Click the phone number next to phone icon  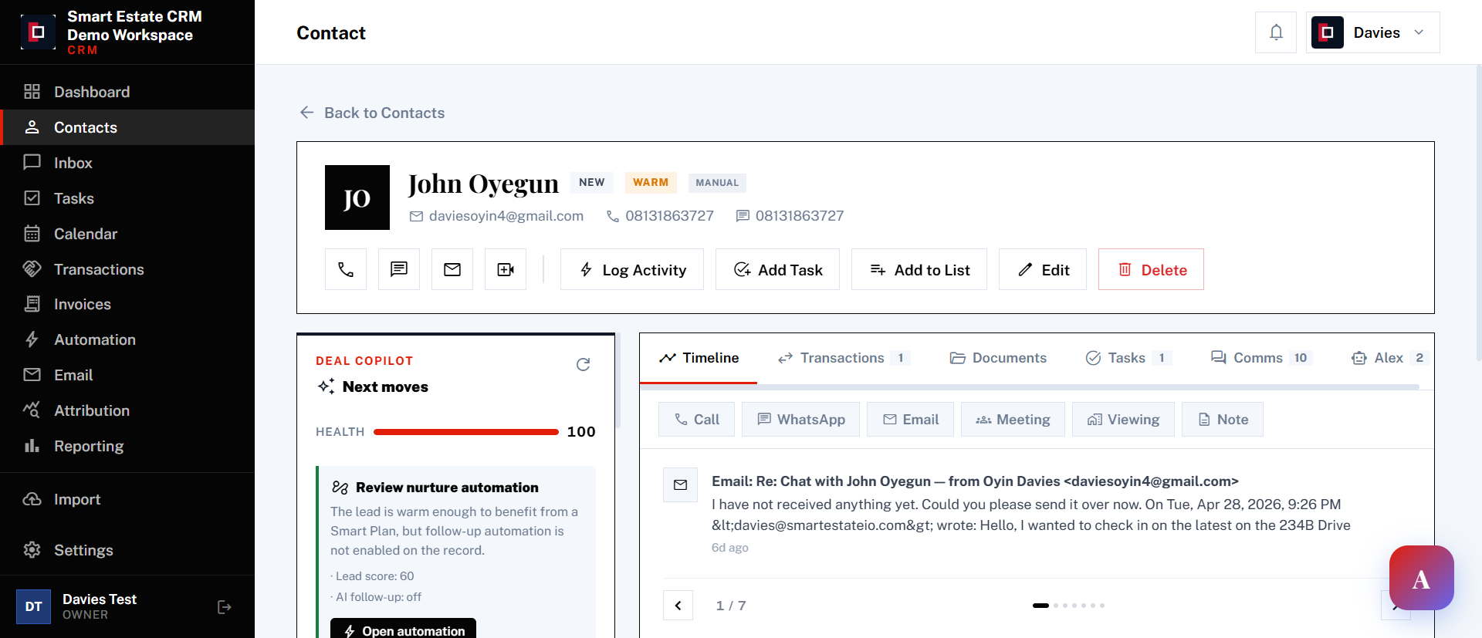point(669,216)
